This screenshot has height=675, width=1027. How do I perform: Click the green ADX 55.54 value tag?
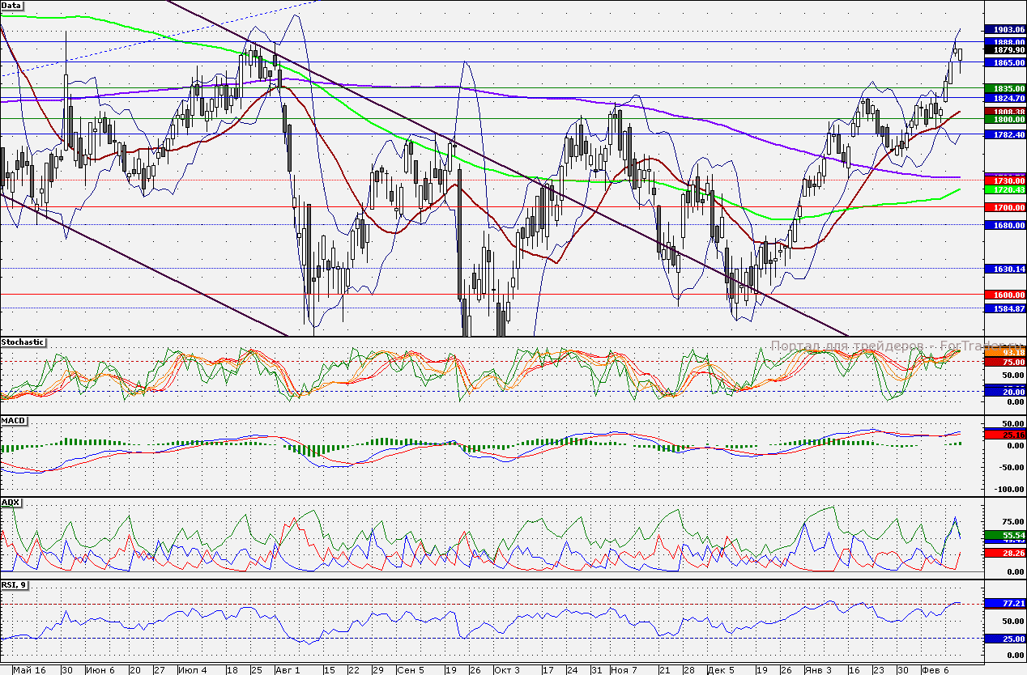click(1004, 536)
